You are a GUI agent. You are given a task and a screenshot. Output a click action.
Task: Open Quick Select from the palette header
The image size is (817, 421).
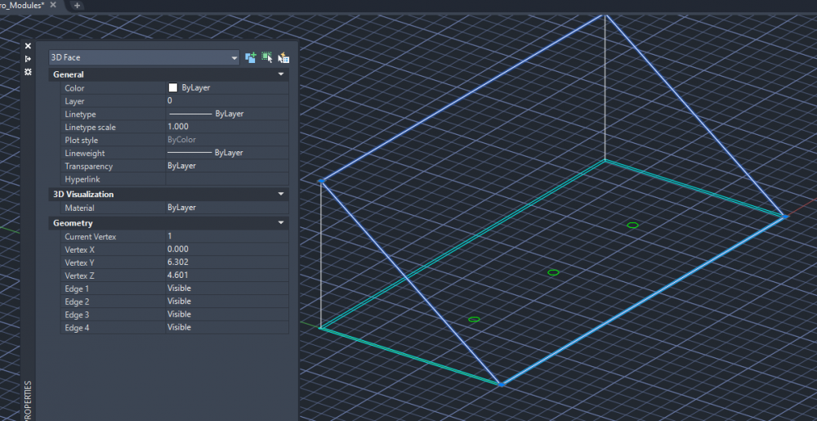(283, 58)
